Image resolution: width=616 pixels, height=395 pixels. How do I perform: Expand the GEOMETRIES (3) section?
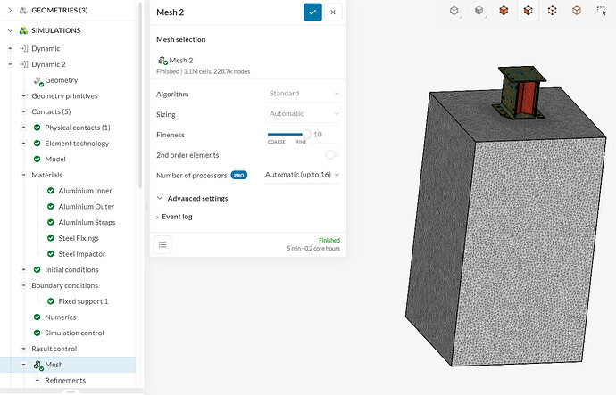coord(10,10)
